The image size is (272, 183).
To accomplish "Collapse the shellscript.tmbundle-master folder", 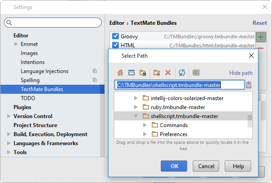I will [136, 116].
